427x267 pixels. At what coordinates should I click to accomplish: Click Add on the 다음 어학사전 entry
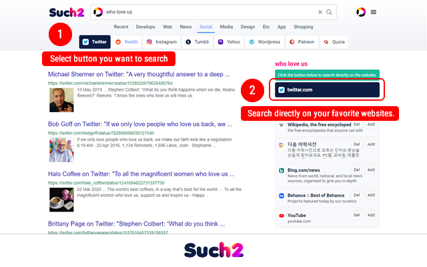coord(371,144)
